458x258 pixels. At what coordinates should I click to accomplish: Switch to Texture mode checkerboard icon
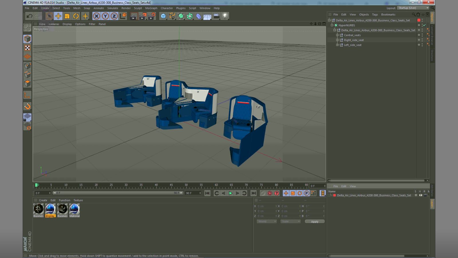click(x=27, y=48)
